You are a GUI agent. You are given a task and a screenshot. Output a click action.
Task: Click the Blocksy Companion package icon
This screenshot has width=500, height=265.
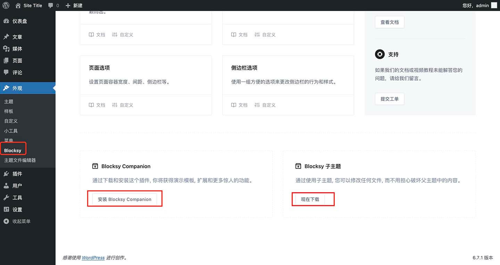pos(95,166)
